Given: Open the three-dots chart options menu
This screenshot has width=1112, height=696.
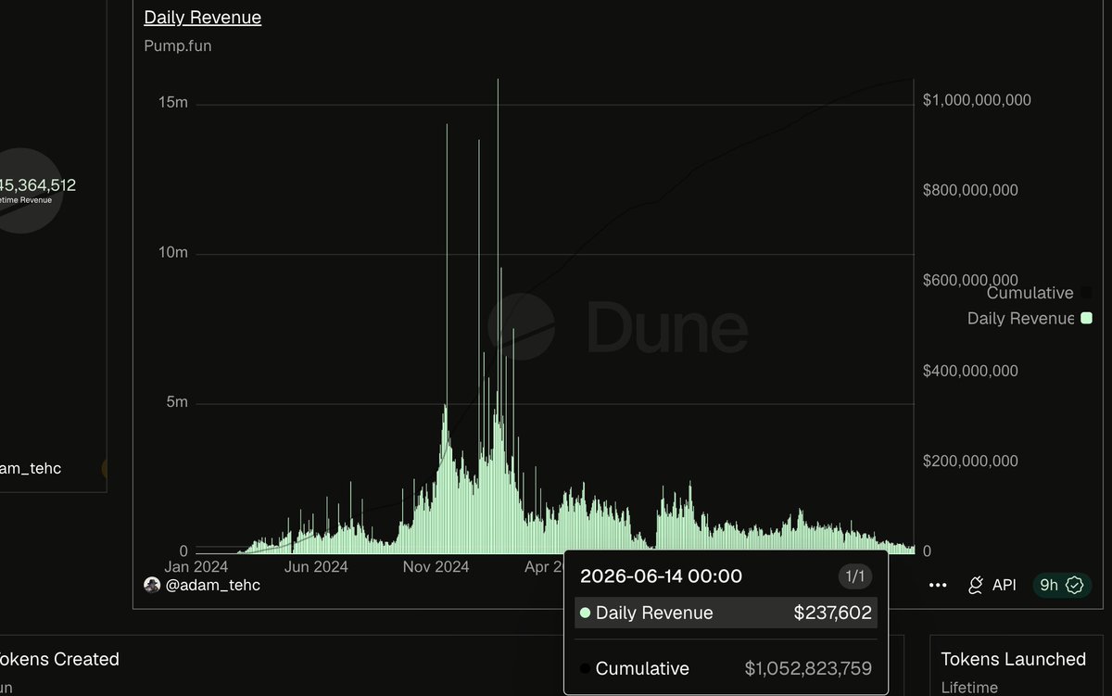Looking at the screenshot, I should coord(938,585).
